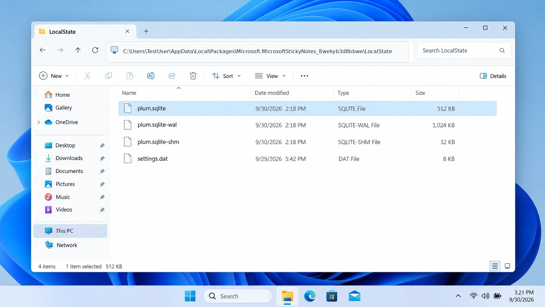Screen dimensions: 545x307
Task: Close the LocalState tab
Action: coord(127,31)
